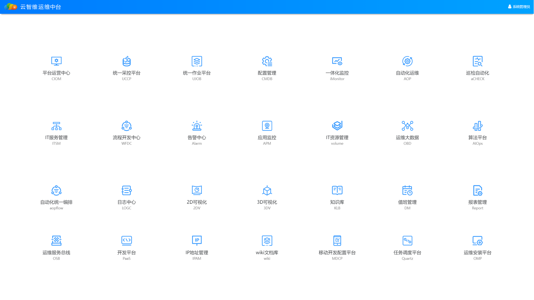Click the 应用监控 label
The image size is (534, 300).
[267, 137]
